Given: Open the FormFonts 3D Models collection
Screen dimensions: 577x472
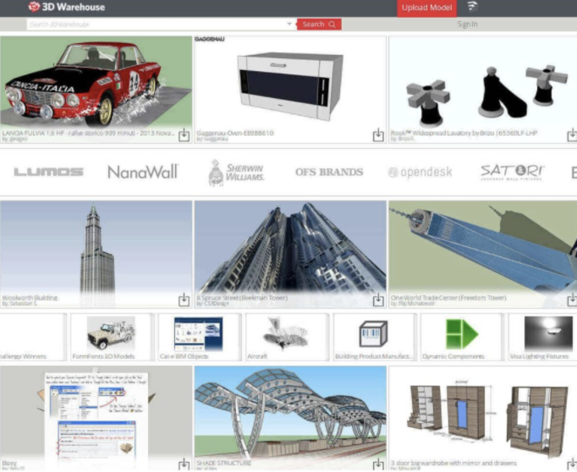Looking at the screenshot, I should (x=111, y=337).
